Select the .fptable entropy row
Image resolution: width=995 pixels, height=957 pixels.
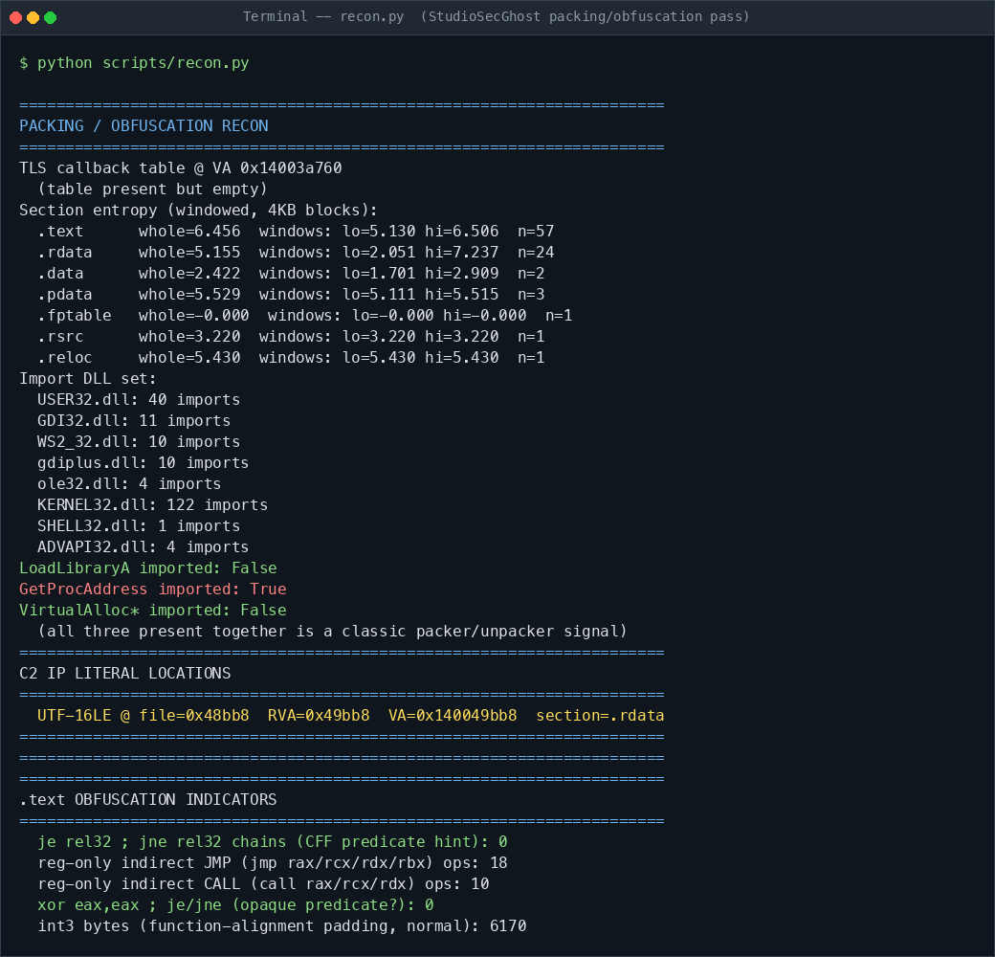point(304,316)
